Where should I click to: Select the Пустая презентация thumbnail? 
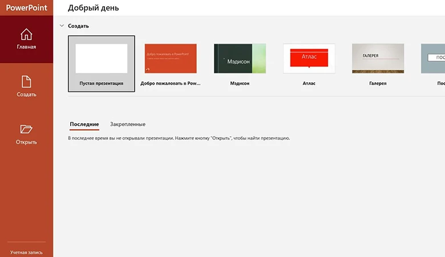click(x=102, y=59)
